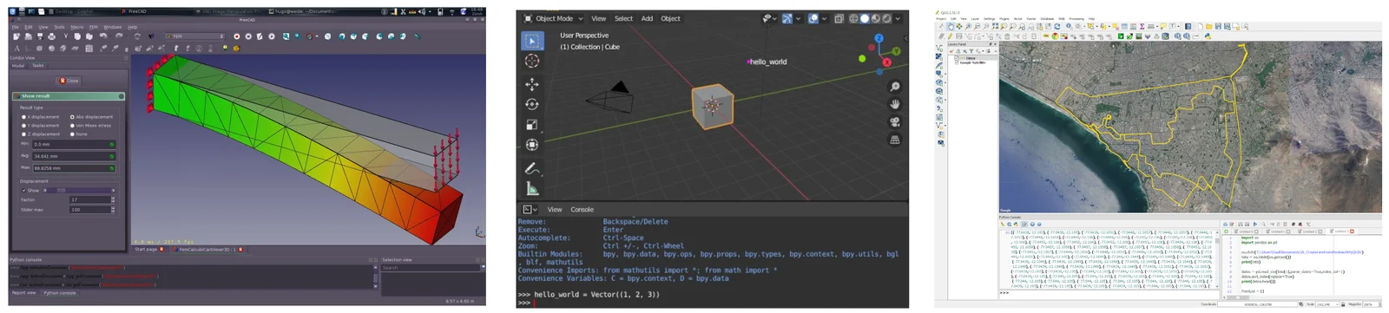Open FreeCAD Report view tab

pyautogui.click(x=24, y=293)
